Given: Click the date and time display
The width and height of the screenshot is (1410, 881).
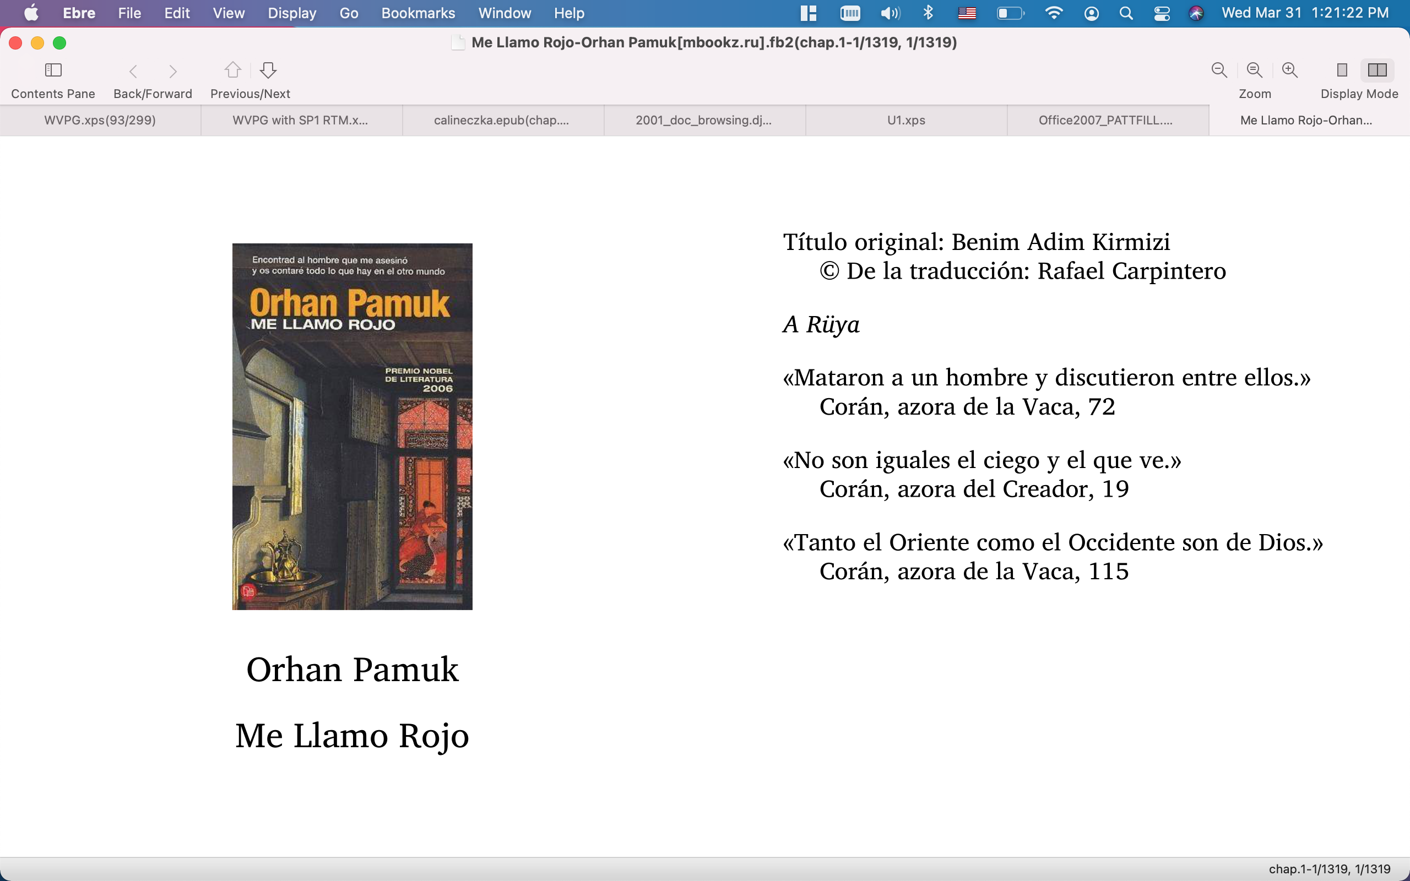Looking at the screenshot, I should click(1305, 13).
